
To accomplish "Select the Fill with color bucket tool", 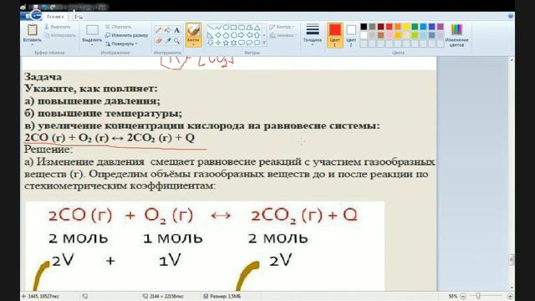I will coord(167,30).
